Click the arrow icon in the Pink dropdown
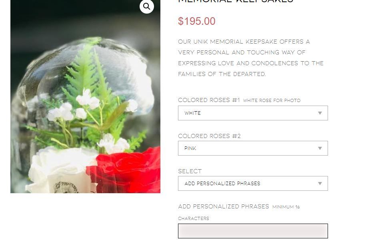378x244 pixels. pyautogui.click(x=320, y=148)
